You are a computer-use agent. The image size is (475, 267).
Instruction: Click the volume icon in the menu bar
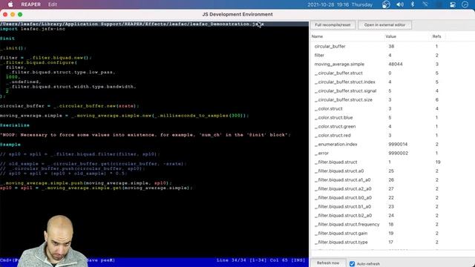tap(400, 4)
